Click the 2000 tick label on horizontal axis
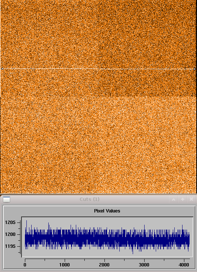Screen dimensions: 197x272 pos(104,265)
